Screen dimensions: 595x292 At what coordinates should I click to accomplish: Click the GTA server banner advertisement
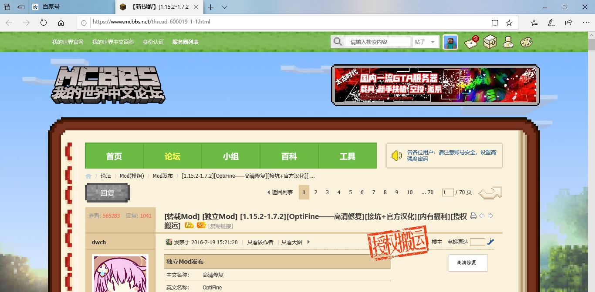436,84
